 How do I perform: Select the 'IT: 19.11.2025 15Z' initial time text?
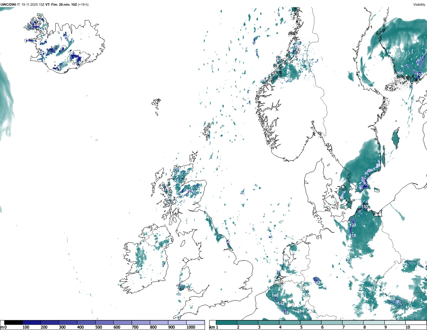pos(31,5)
